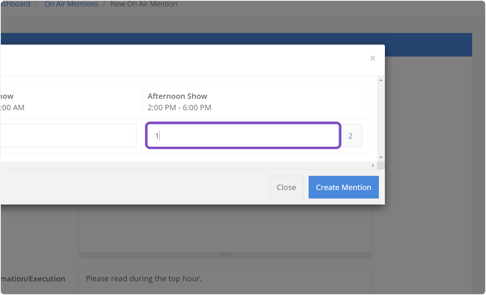Screen dimensions: 486x295
Task: Click the Afternoon Show column header
Action: coord(177,96)
